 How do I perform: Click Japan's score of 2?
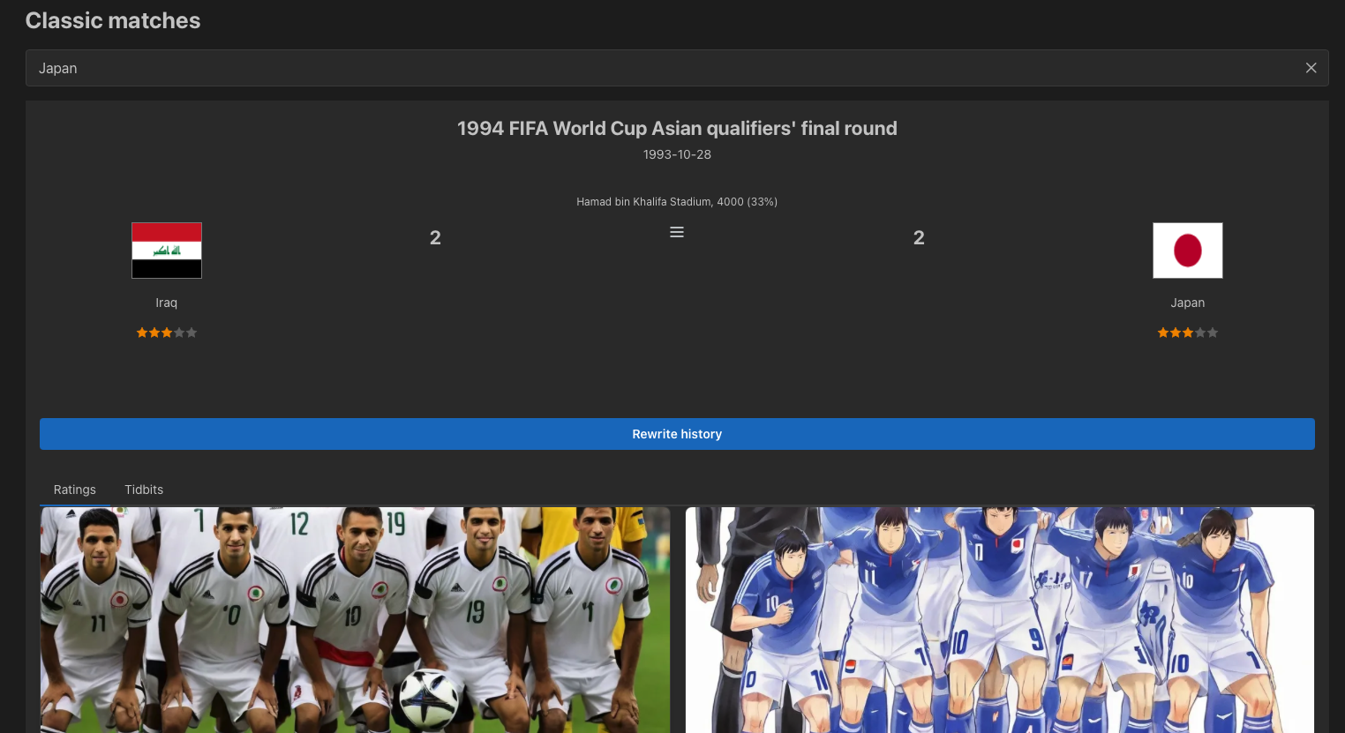[919, 237]
